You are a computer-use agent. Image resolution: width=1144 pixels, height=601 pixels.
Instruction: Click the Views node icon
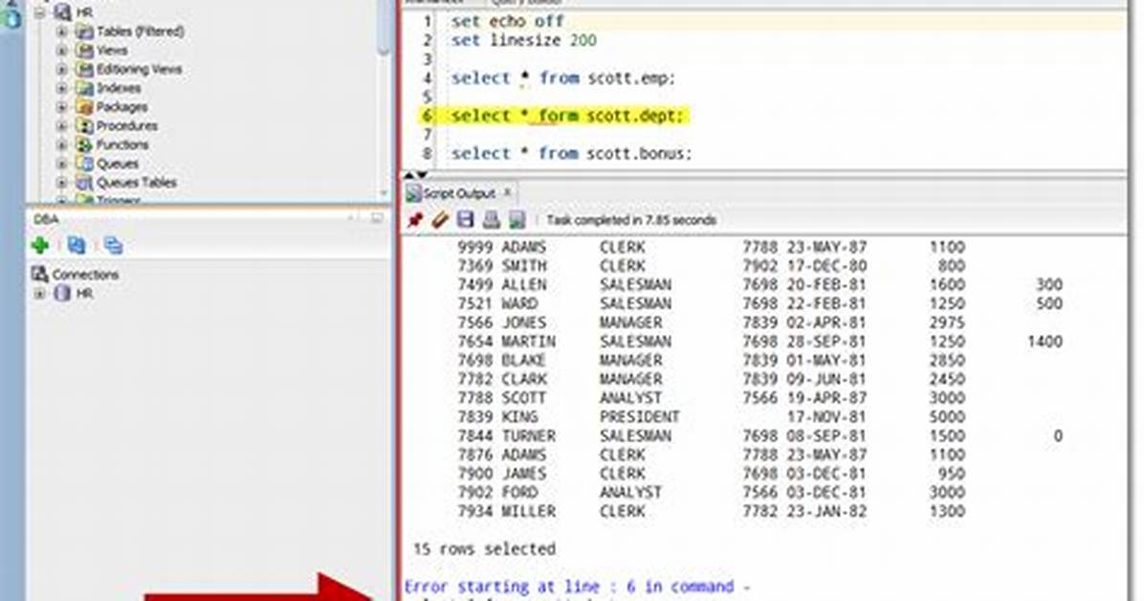pyautogui.click(x=84, y=51)
